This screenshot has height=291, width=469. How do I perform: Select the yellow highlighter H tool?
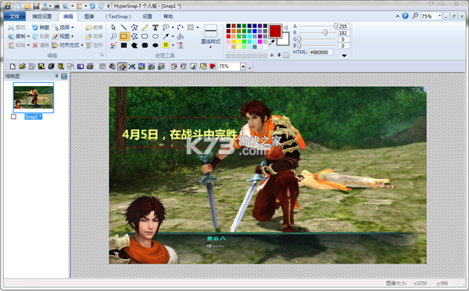click(x=166, y=45)
